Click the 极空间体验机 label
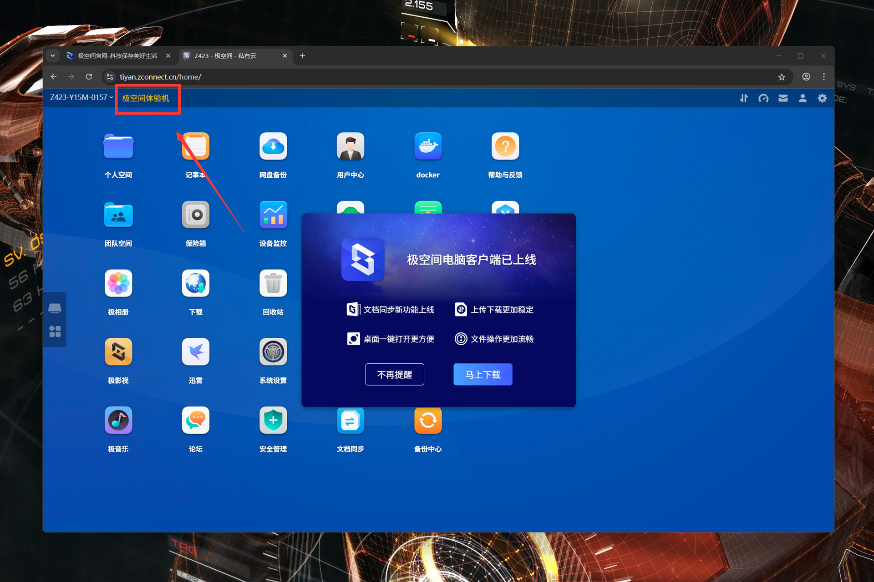 [146, 98]
